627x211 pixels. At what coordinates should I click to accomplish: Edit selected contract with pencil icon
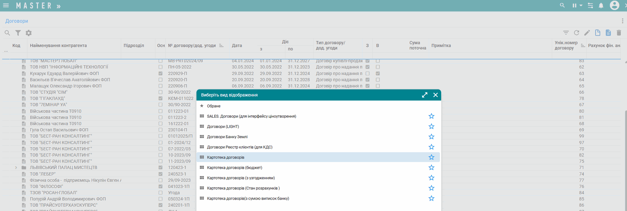[587, 33]
